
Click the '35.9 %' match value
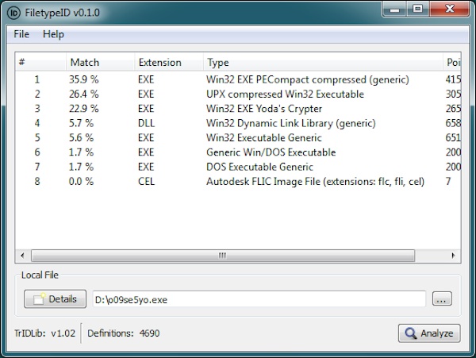point(84,79)
